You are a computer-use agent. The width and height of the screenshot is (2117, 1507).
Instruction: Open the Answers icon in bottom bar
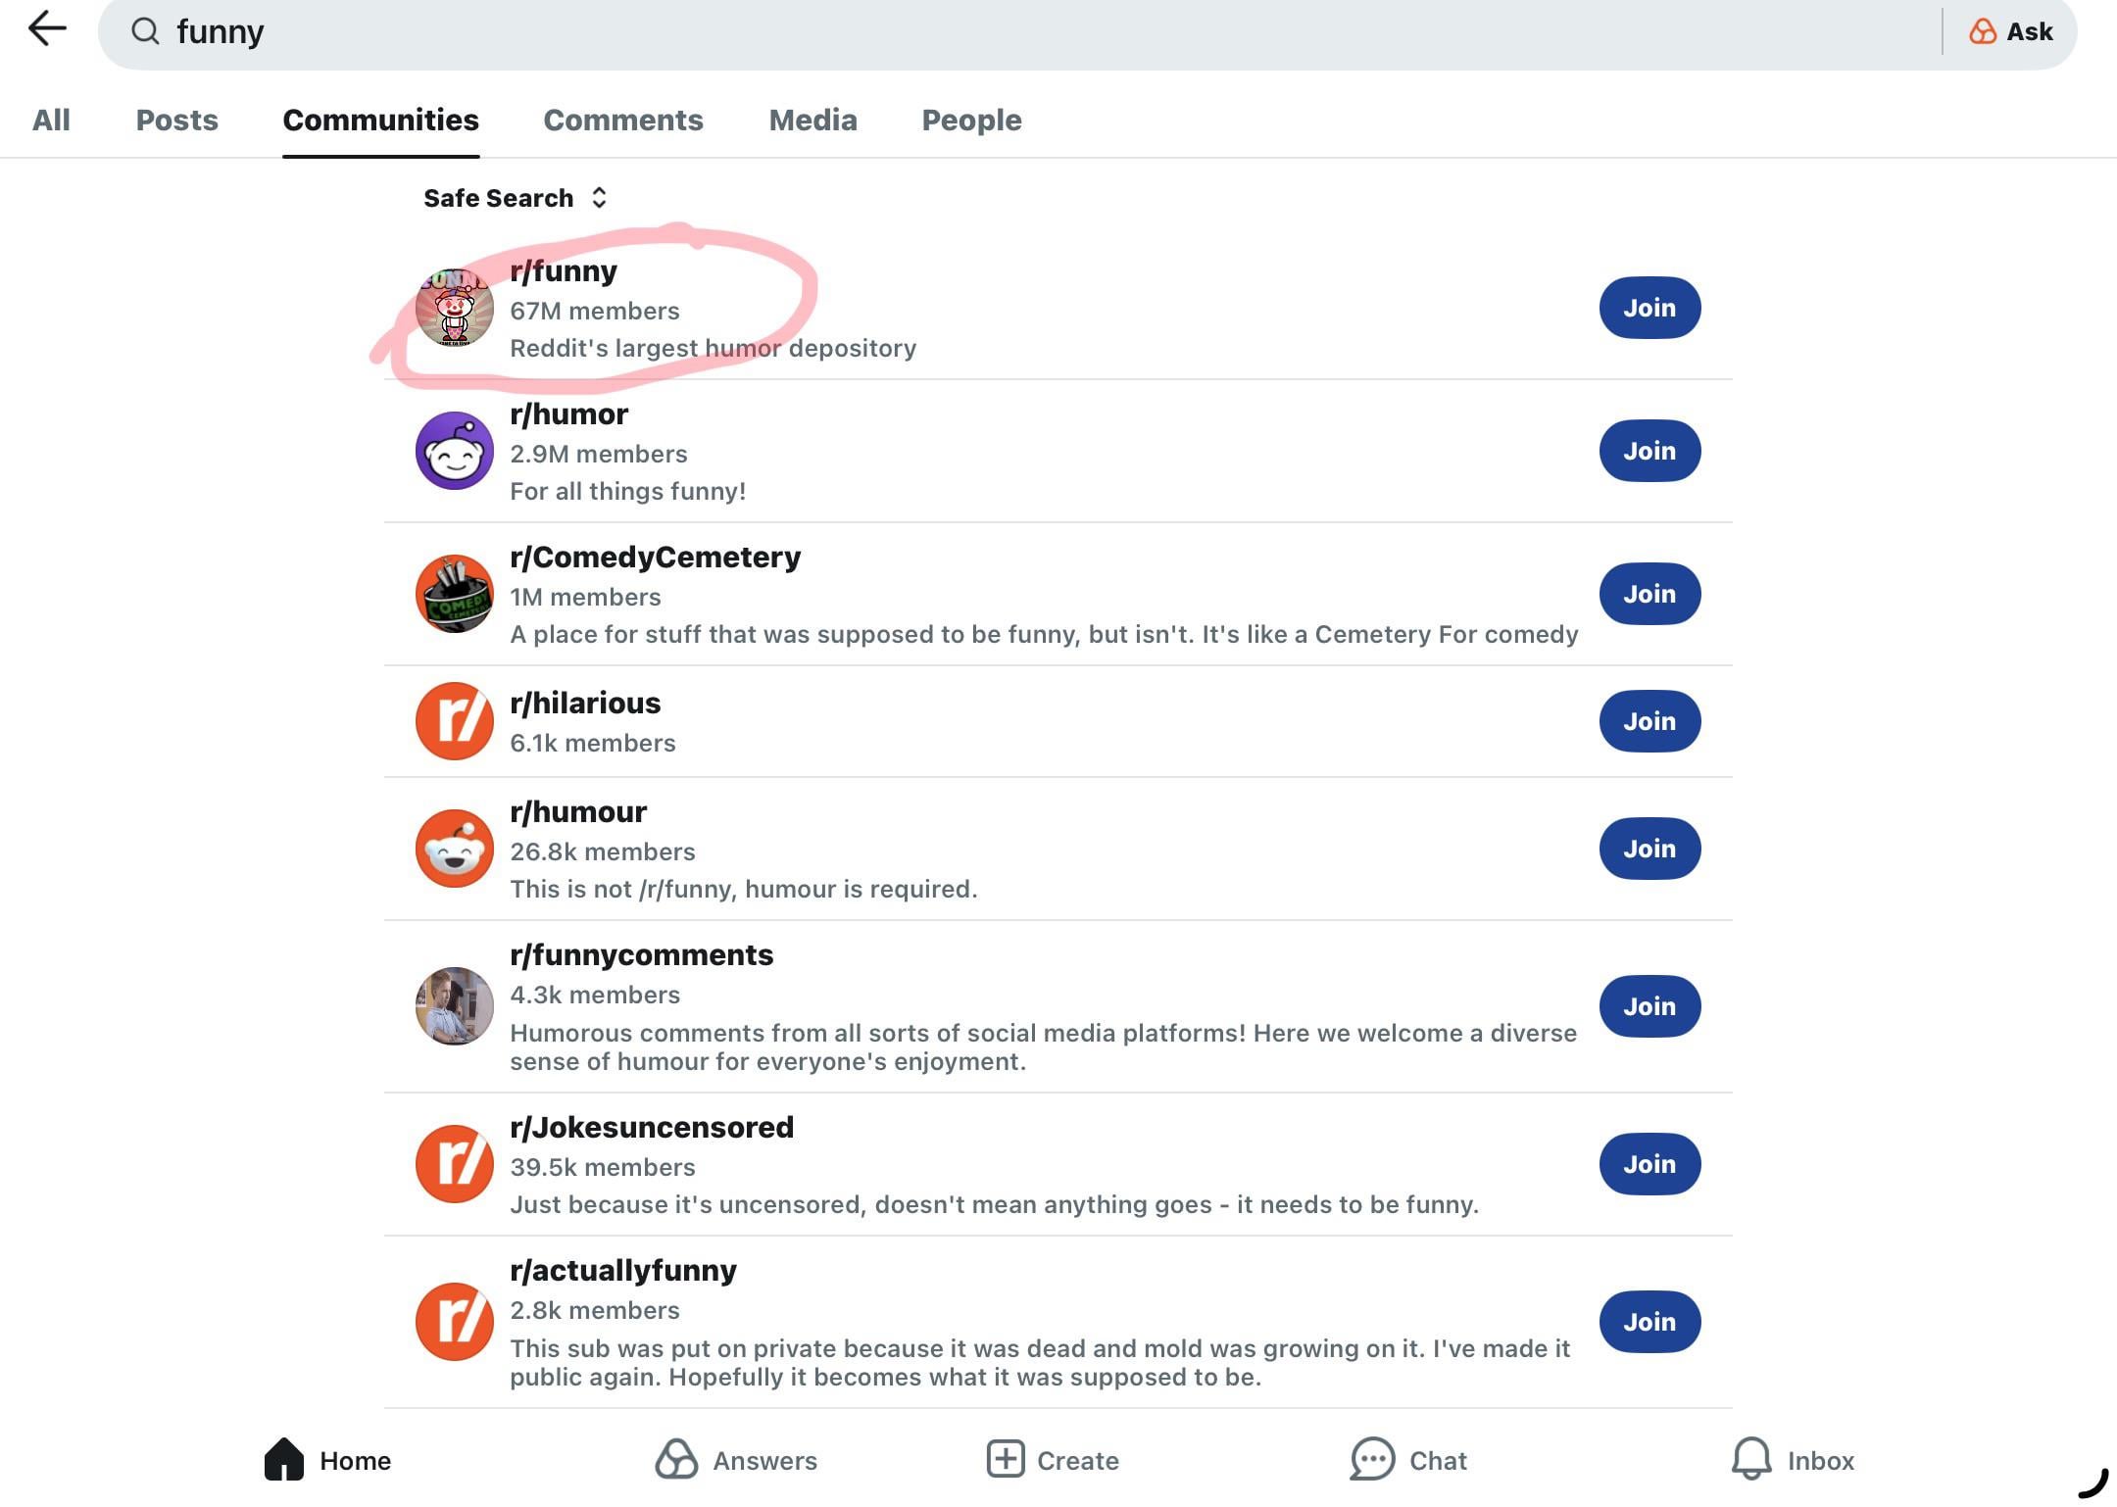(x=676, y=1459)
